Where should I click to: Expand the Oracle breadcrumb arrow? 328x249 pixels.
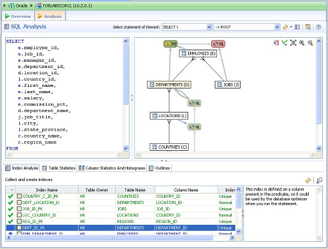(5, 6)
